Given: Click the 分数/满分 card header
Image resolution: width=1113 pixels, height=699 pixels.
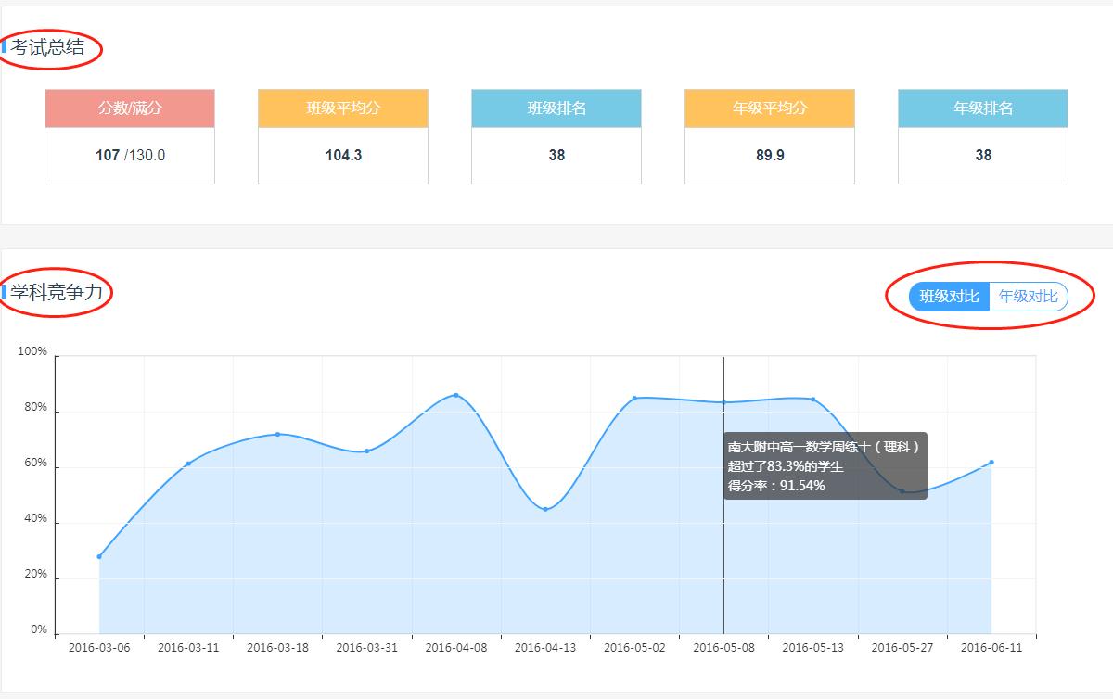Looking at the screenshot, I should pos(130,108).
